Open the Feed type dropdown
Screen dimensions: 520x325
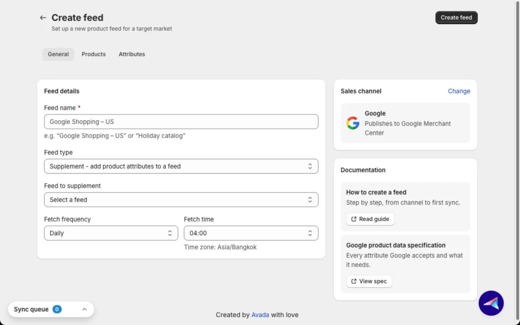click(181, 166)
